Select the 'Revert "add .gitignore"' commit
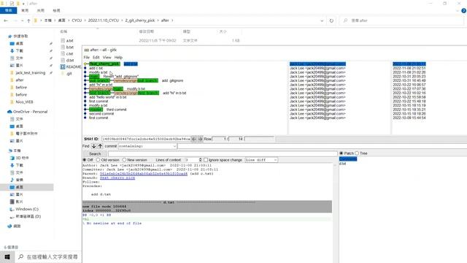This screenshot has height=263, width=467. click(x=121, y=76)
